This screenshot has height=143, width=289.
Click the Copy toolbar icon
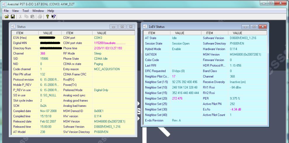(27, 17)
